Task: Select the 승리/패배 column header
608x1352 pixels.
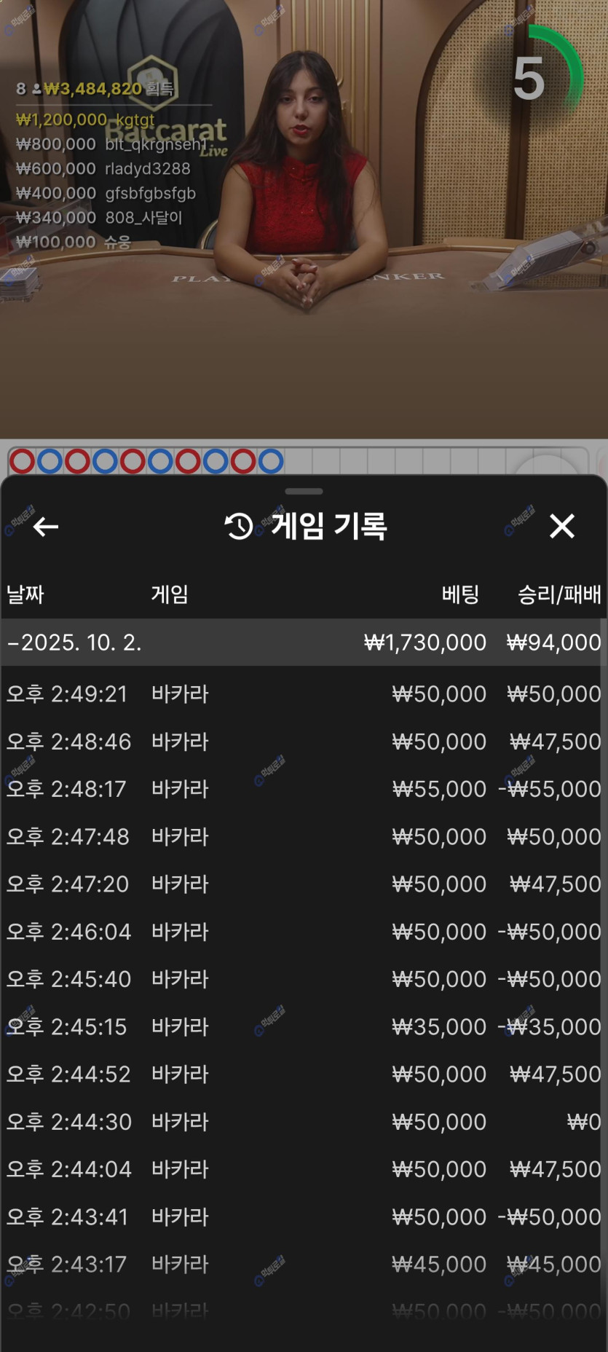Action: click(x=558, y=594)
